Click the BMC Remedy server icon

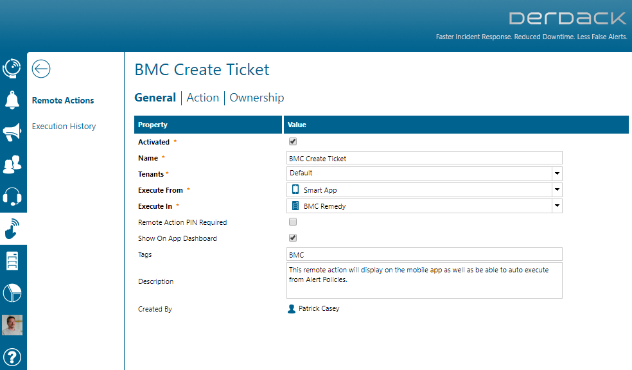pos(295,206)
